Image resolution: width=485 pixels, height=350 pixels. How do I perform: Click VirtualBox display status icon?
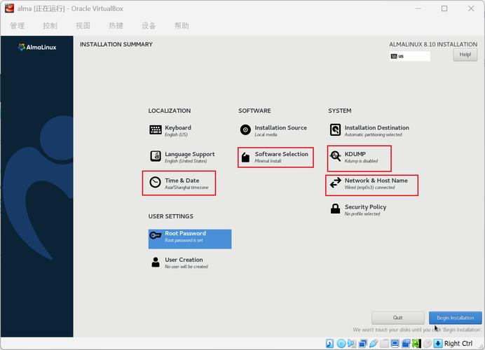coord(395,343)
